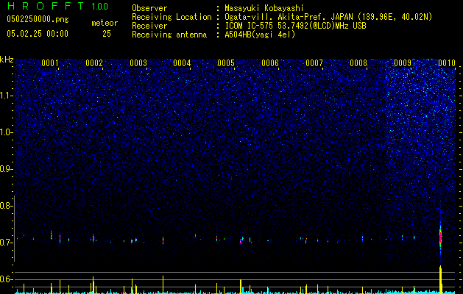Click the 1.1 kHz axis tick label
The image size is (463, 294).
pyautogui.click(x=7, y=96)
